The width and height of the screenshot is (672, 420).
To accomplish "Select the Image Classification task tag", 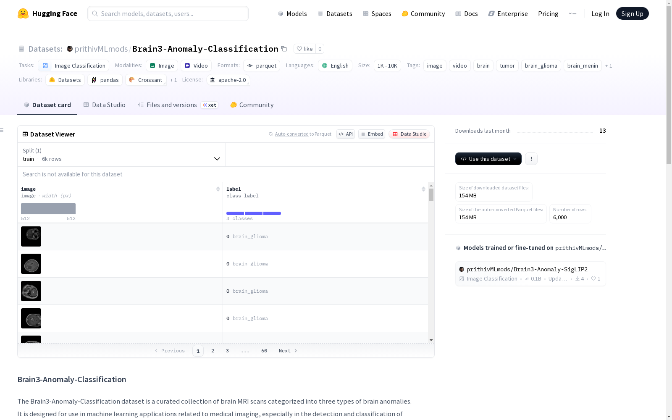I will [73, 66].
